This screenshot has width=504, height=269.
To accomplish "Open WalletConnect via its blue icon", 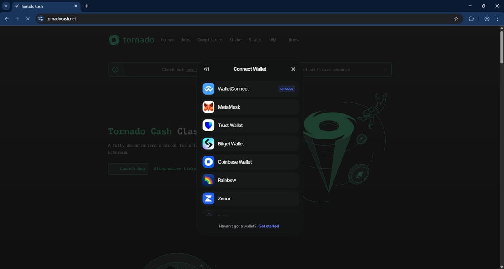I will [x=209, y=88].
